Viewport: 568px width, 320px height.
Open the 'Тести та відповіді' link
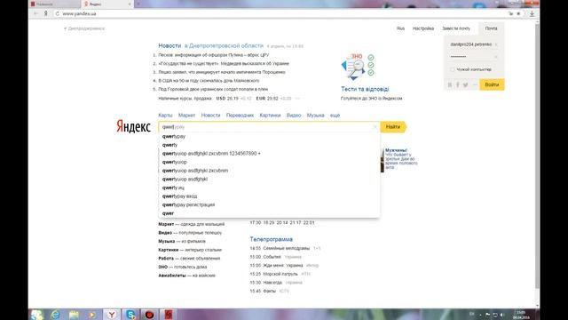tap(365, 89)
